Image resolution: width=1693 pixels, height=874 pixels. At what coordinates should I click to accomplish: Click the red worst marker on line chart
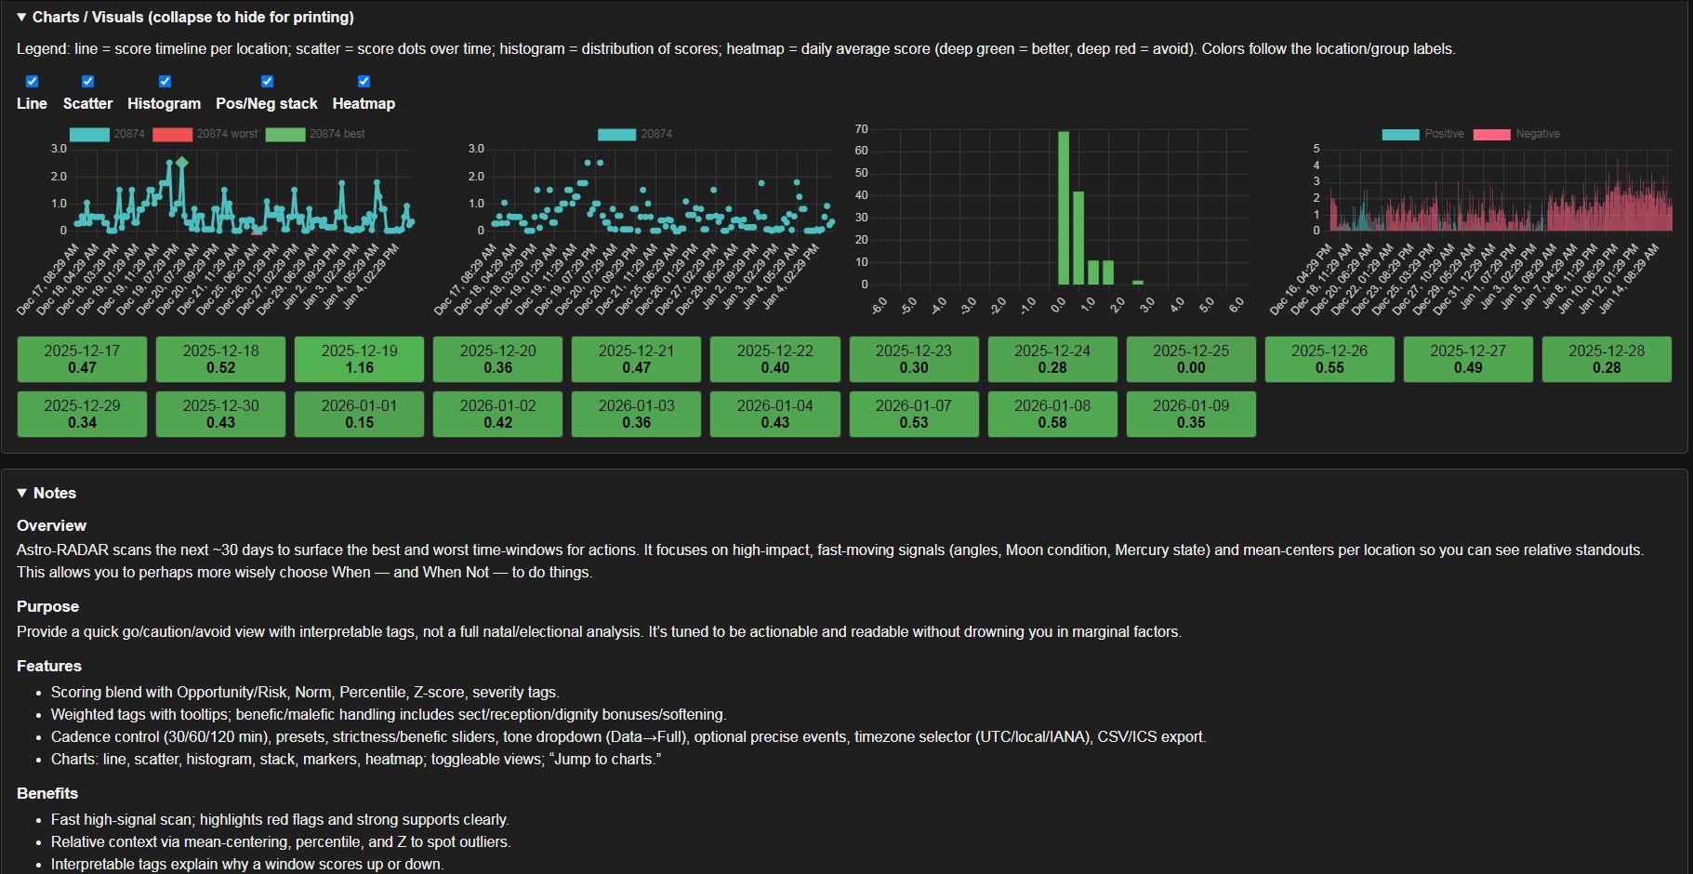[x=257, y=231]
